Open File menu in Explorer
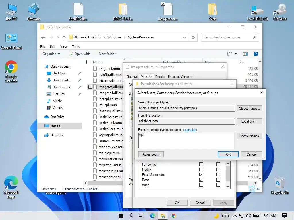This screenshot has height=220, width=294. point(43,47)
